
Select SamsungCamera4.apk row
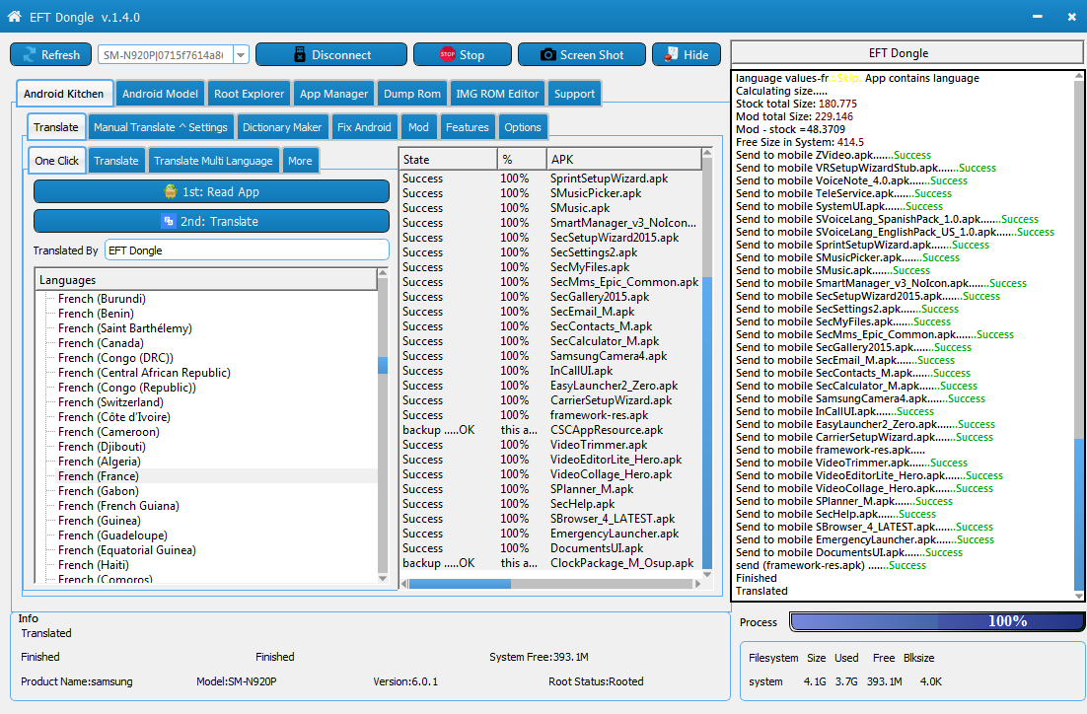tap(551, 356)
